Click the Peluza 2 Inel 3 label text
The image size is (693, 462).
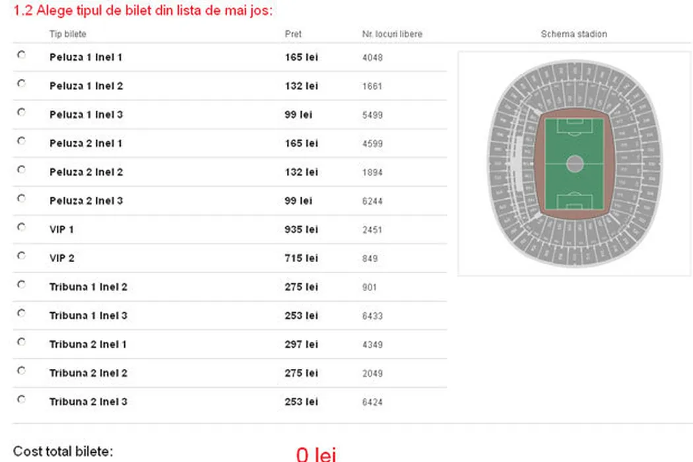(86, 201)
